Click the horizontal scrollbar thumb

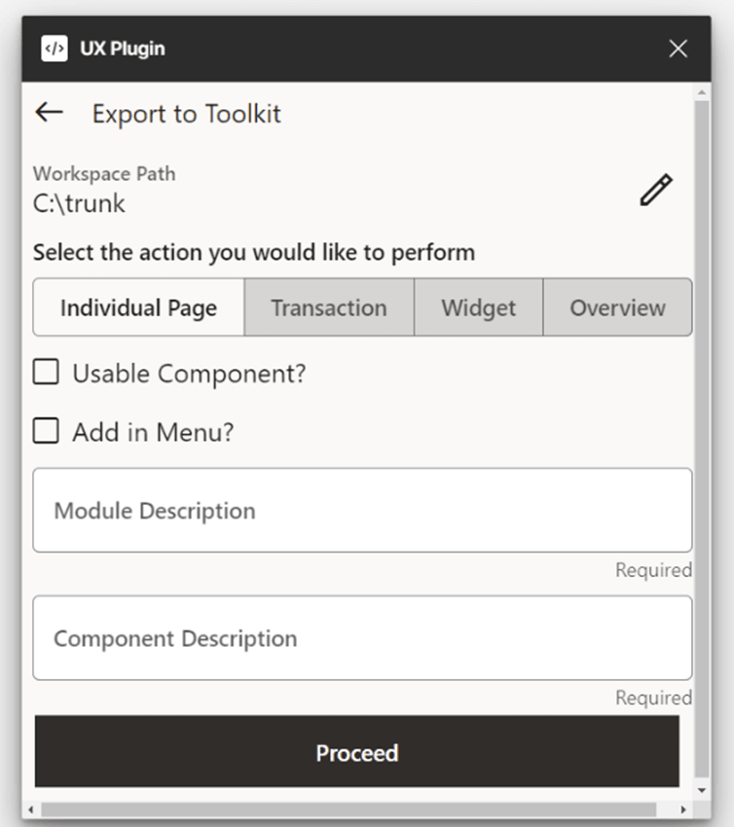coord(349,809)
